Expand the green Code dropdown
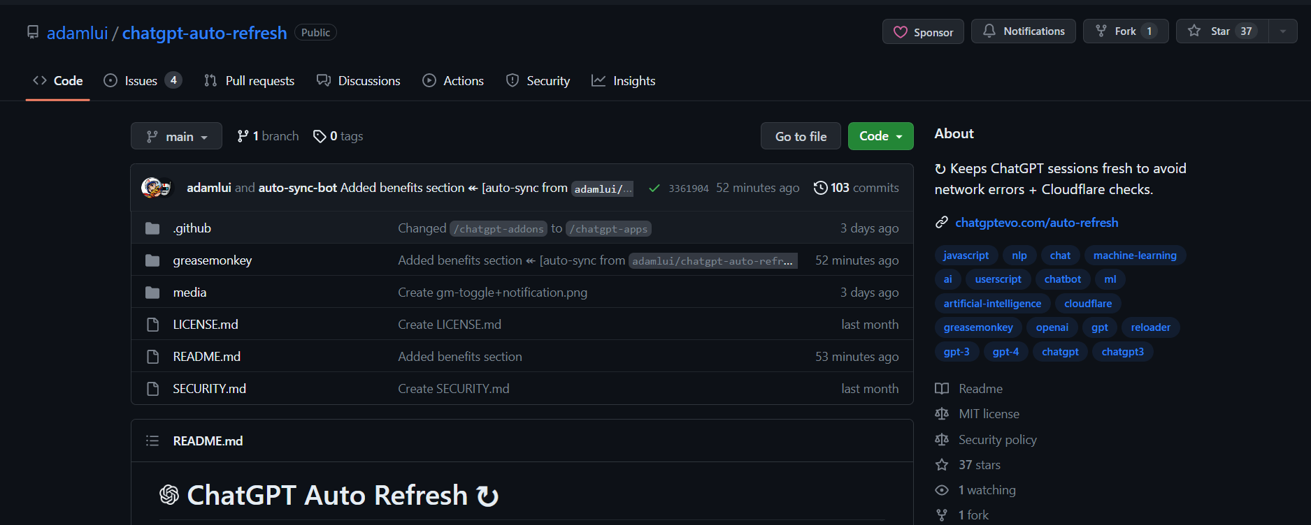 point(880,136)
